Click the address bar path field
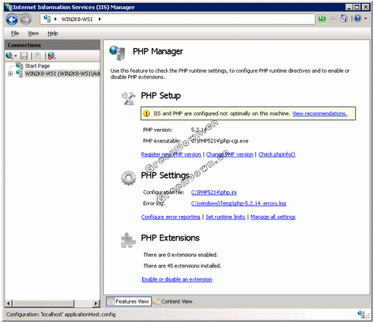Viewport: 374px width, 323px height. click(x=177, y=19)
